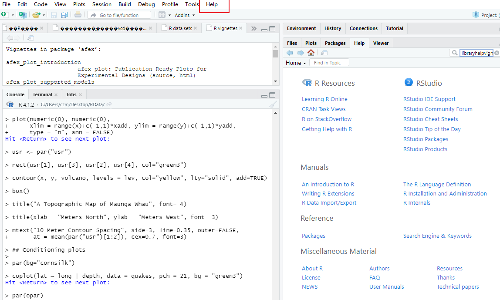Screen dimensions: 500x300
Task: Open the Search Engine & Keywords link
Action: pyautogui.click(x=437, y=236)
